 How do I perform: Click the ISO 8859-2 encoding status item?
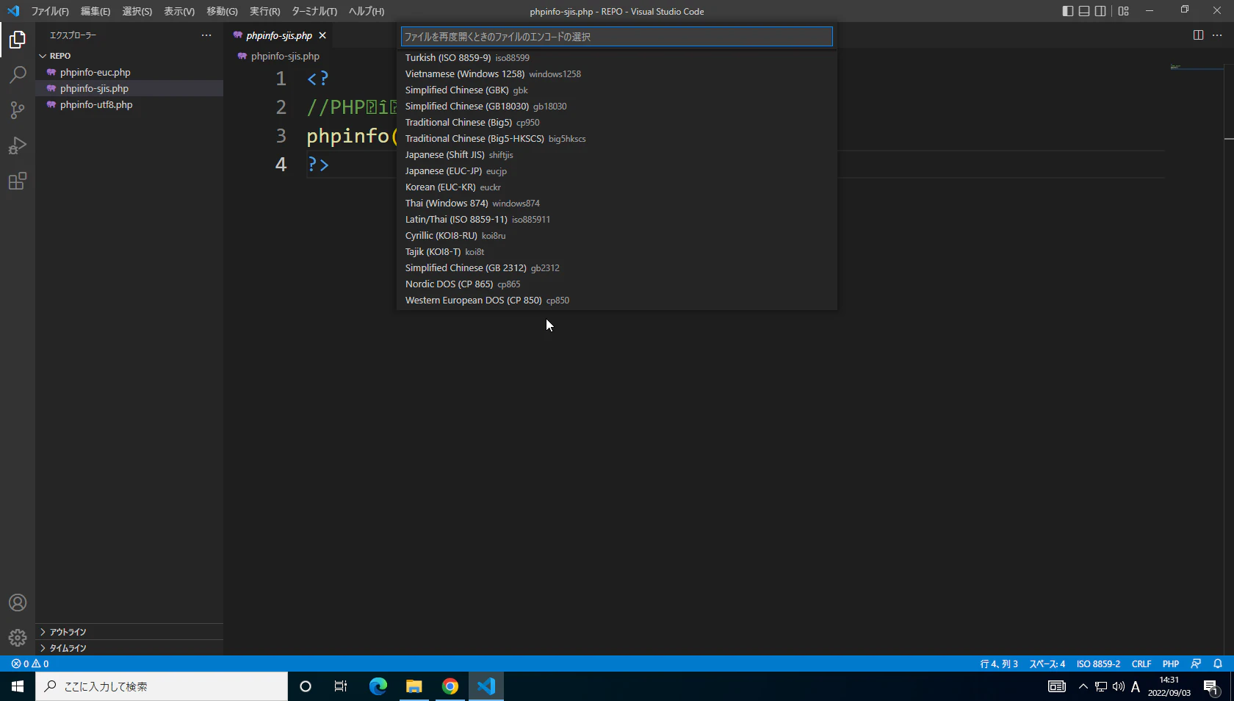click(x=1098, y=664)
